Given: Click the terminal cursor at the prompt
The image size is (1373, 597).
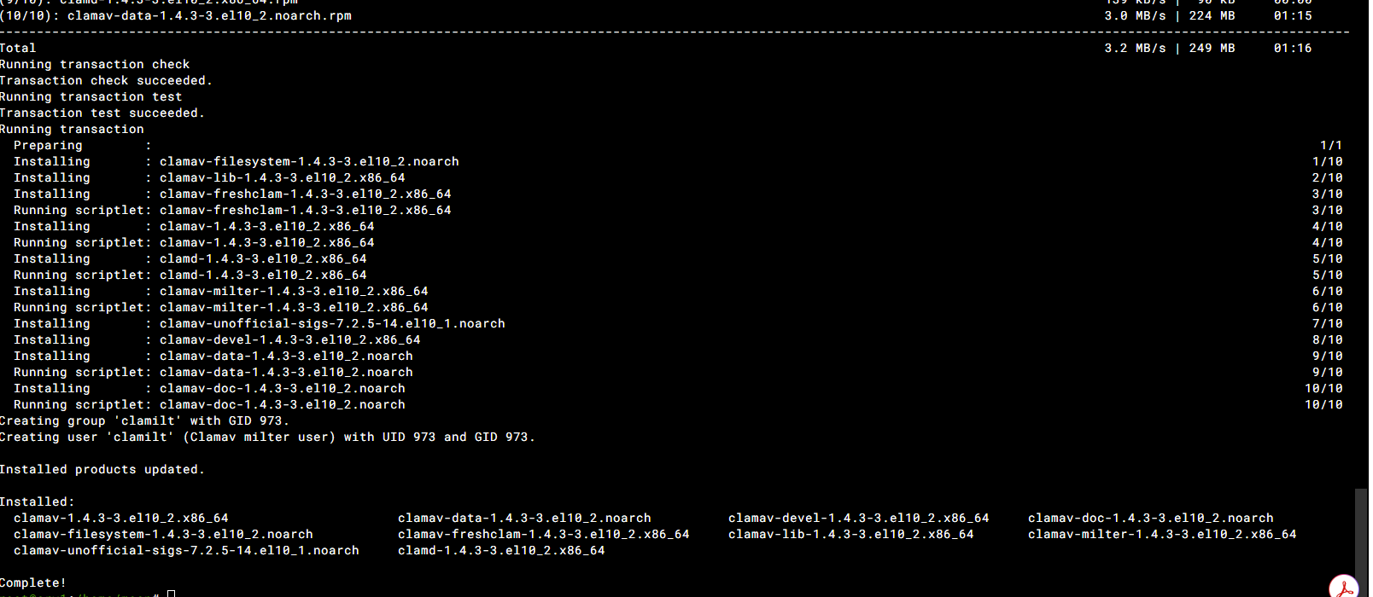Looking at the screenshot, I should point(171,594).
